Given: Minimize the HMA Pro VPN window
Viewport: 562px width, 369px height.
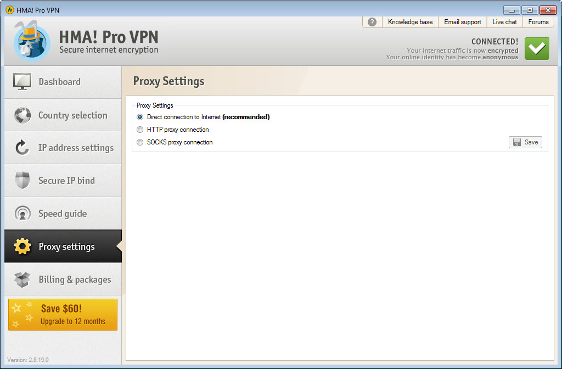Looking at the screenshot, I should point(512,10).
